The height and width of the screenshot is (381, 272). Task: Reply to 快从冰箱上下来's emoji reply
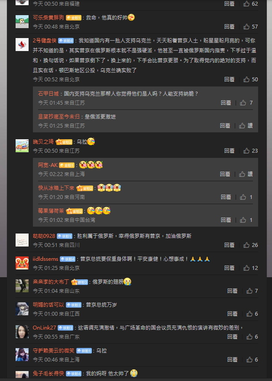[x=226, y=197]
